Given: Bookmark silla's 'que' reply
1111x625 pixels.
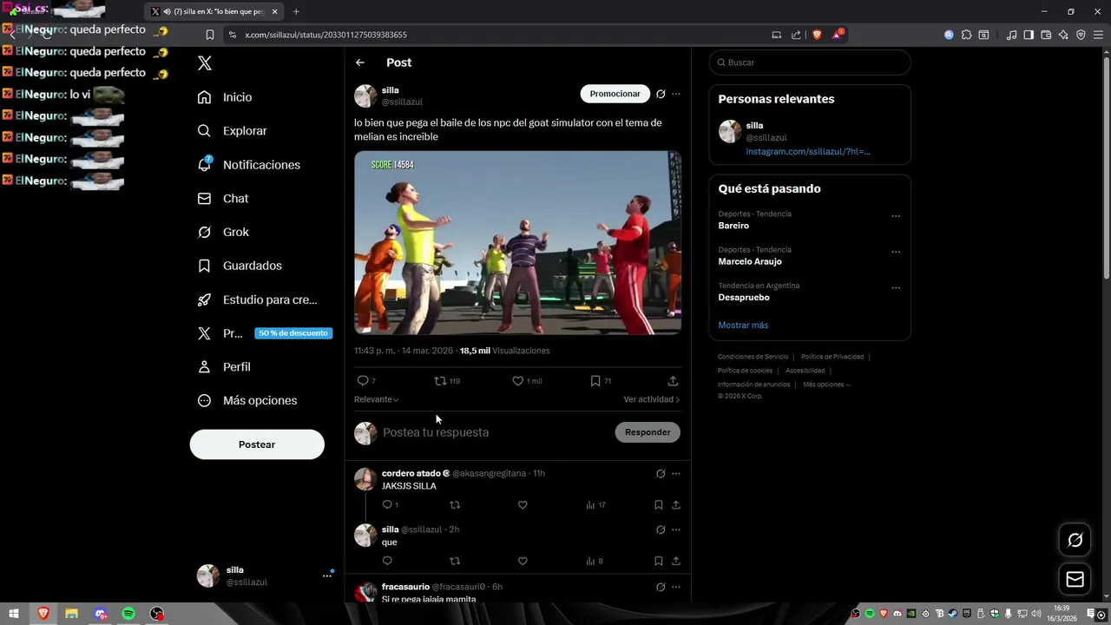Looking at the screenshot, I should pos(659,561).
